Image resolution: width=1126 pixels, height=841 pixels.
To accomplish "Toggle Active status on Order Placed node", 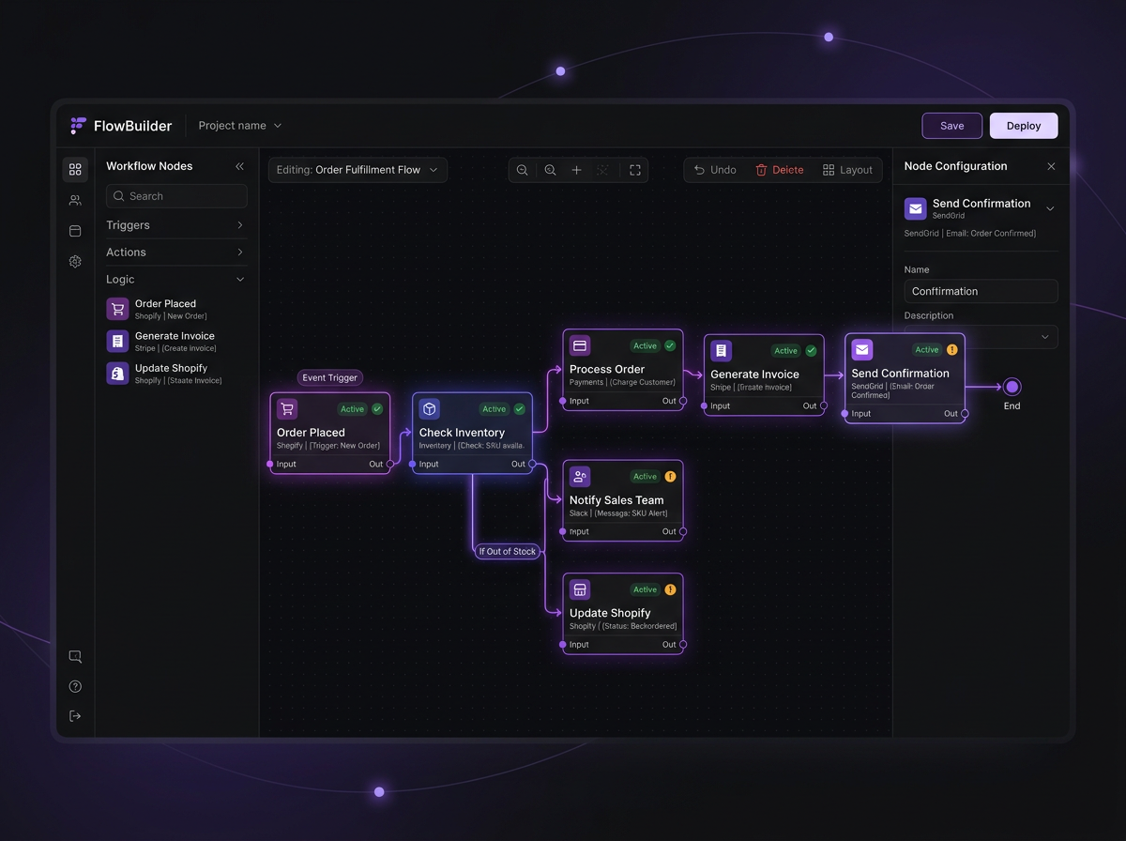I will (x=353, y=409).
